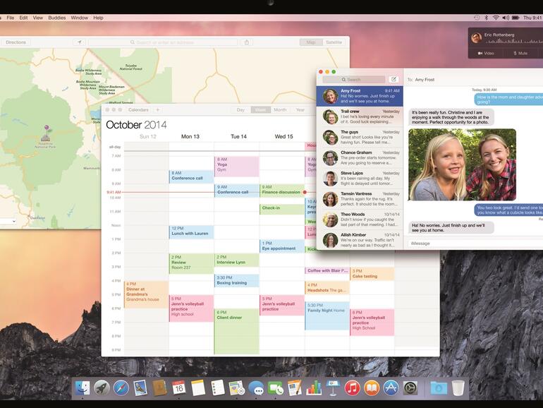Viewport: 543px width, 408px height.
Task: Open the Downloads folder in dock
Action: coord(439,388)
